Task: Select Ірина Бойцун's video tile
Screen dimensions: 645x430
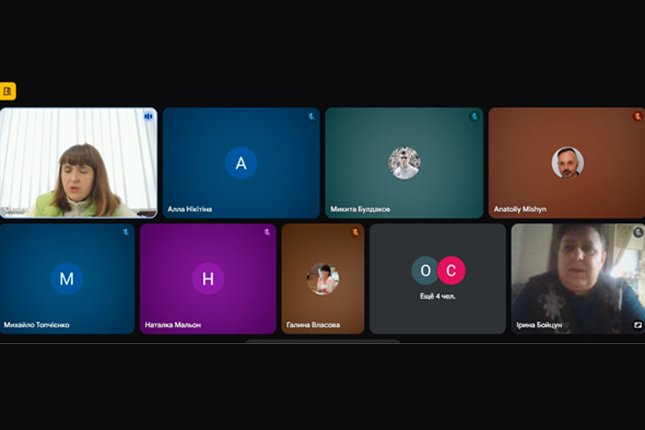Action: [578, 279]
